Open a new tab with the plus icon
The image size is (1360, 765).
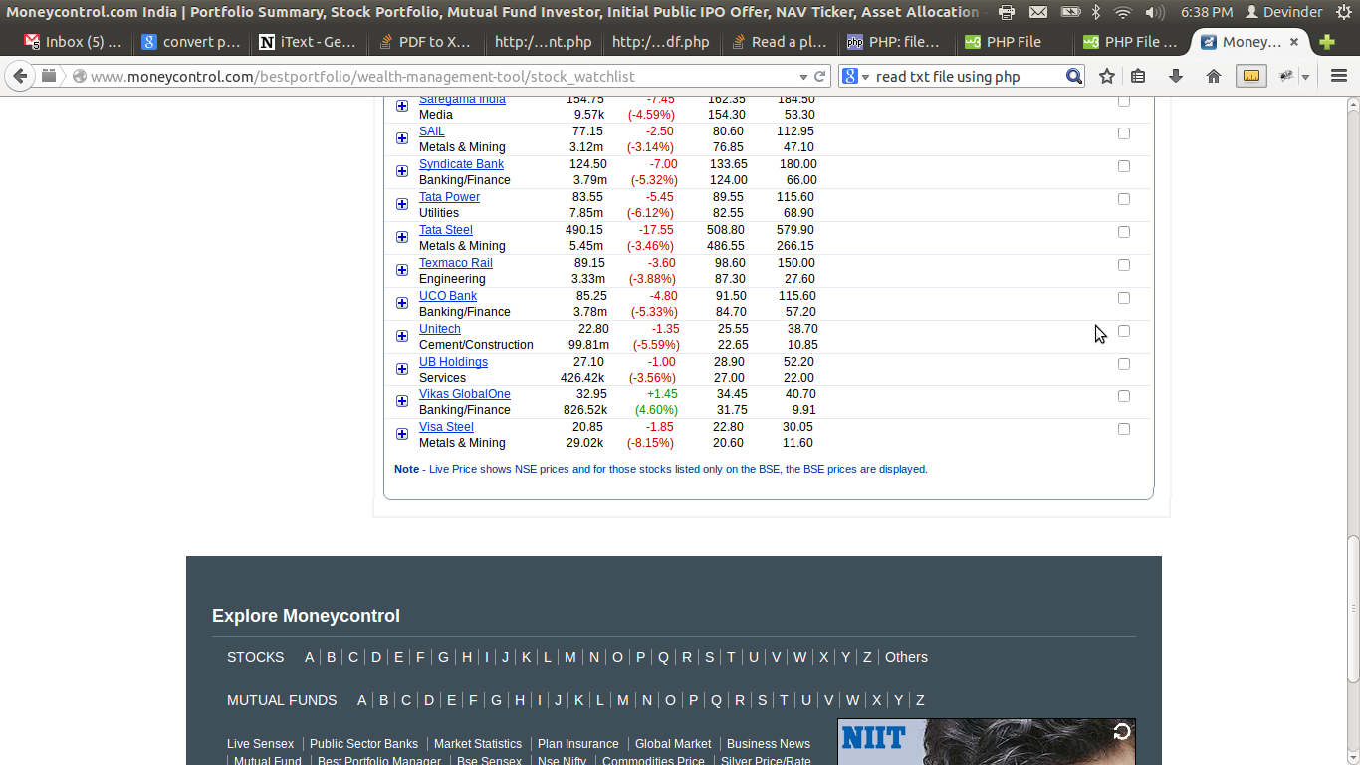(1326, 42)
